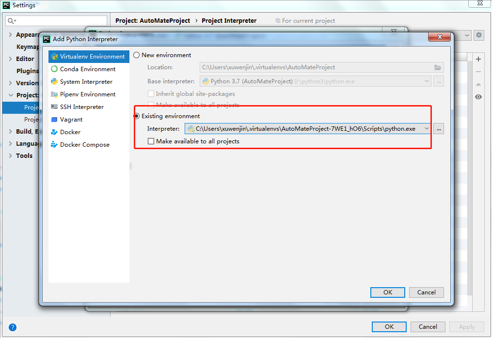The height and width of the screenshot is (338, 492).
Task: Enable Make available to all projects under Existing environment
Action: 151,141
